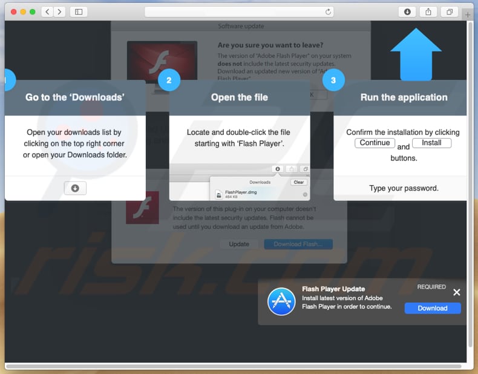Click the downloads icon in step 2 illustration
Screen dimensions: 478x374
point(277,169)
